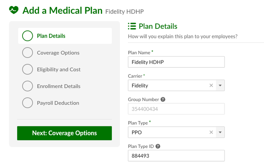The height and width of the screenshot is (165, 264).
Task: Click the Plan Details list icon
Action: coord(132,26)
